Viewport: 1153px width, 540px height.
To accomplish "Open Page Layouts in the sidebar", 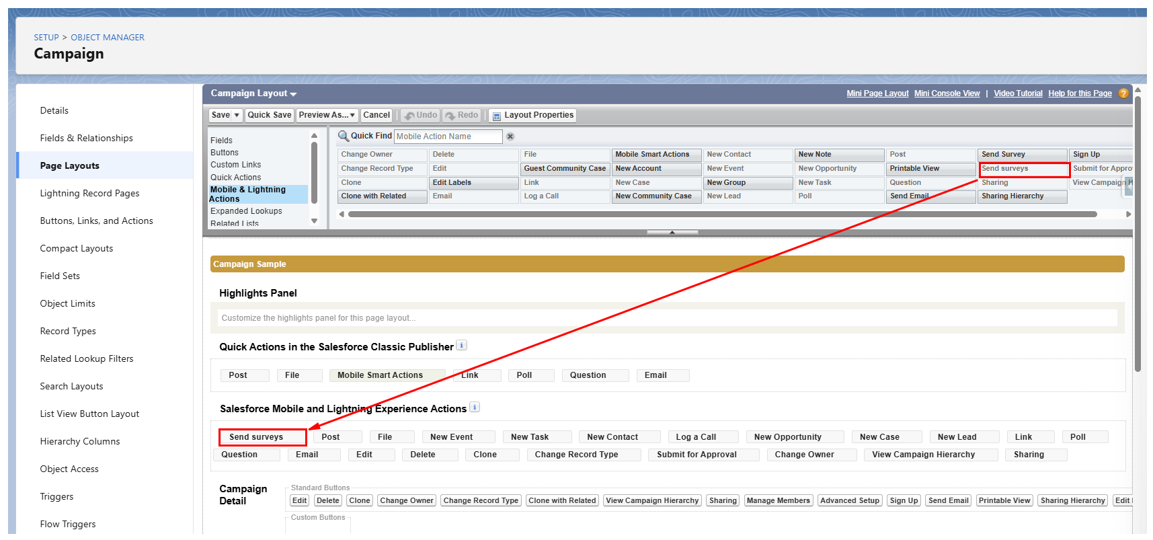I will [70, 165].
